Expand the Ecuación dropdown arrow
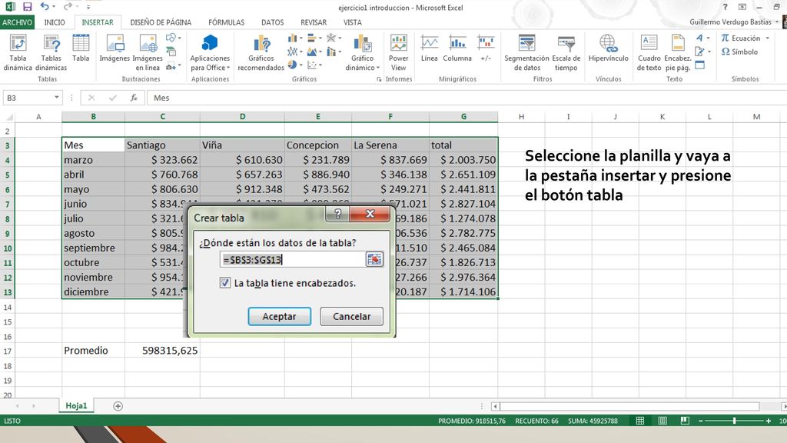787x443 pixels. (768, 38)
